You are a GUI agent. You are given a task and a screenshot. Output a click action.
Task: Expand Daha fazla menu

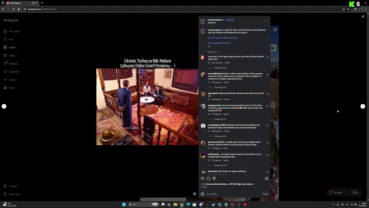(x=12, y=194)
